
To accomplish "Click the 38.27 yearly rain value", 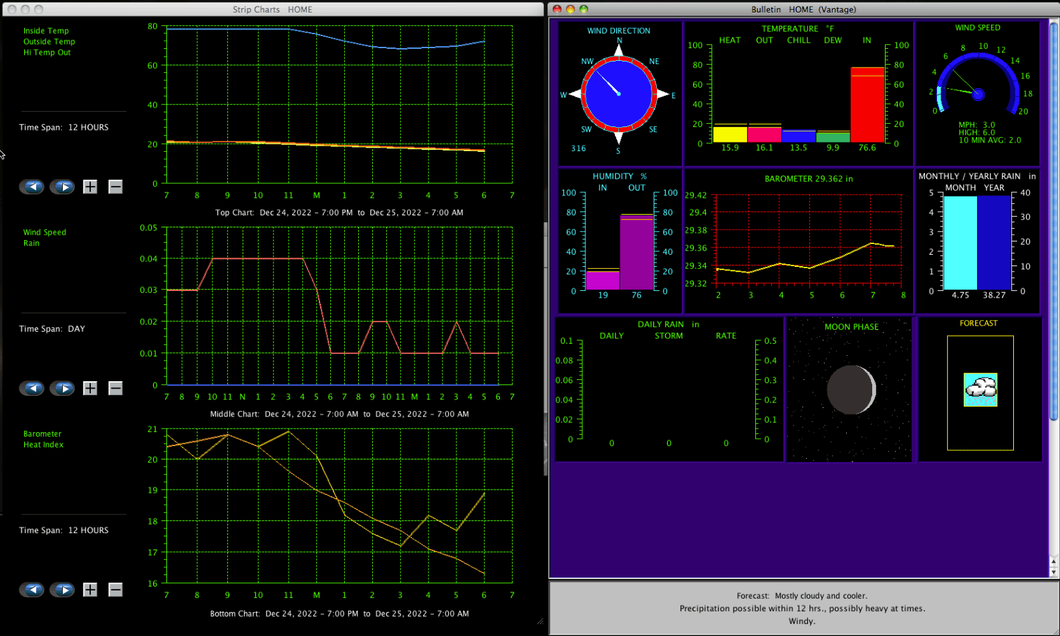I will click(x=995, y=295).
